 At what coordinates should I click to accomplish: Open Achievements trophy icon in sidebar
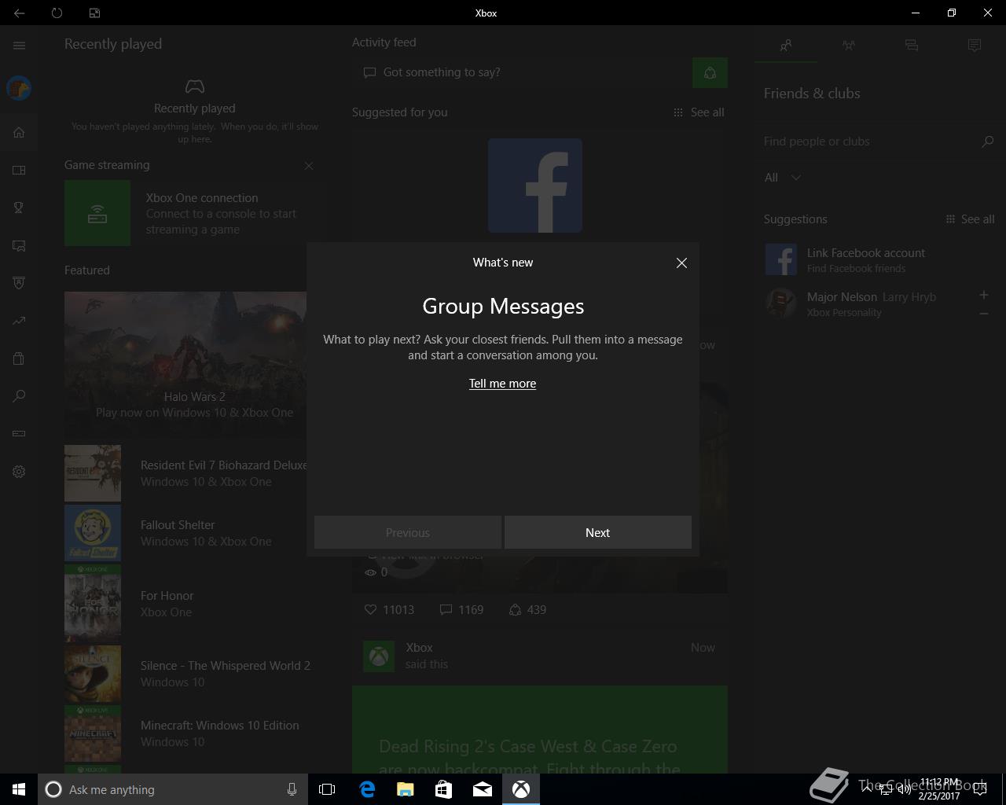tap(19, 208)
